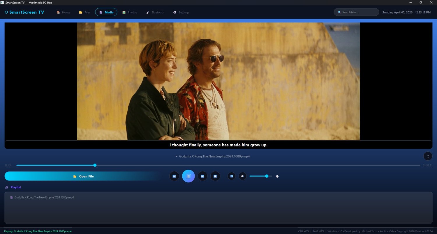Click the date Sunday, April 05, 2026
437x234 pixels.
[x=397, y=12]
